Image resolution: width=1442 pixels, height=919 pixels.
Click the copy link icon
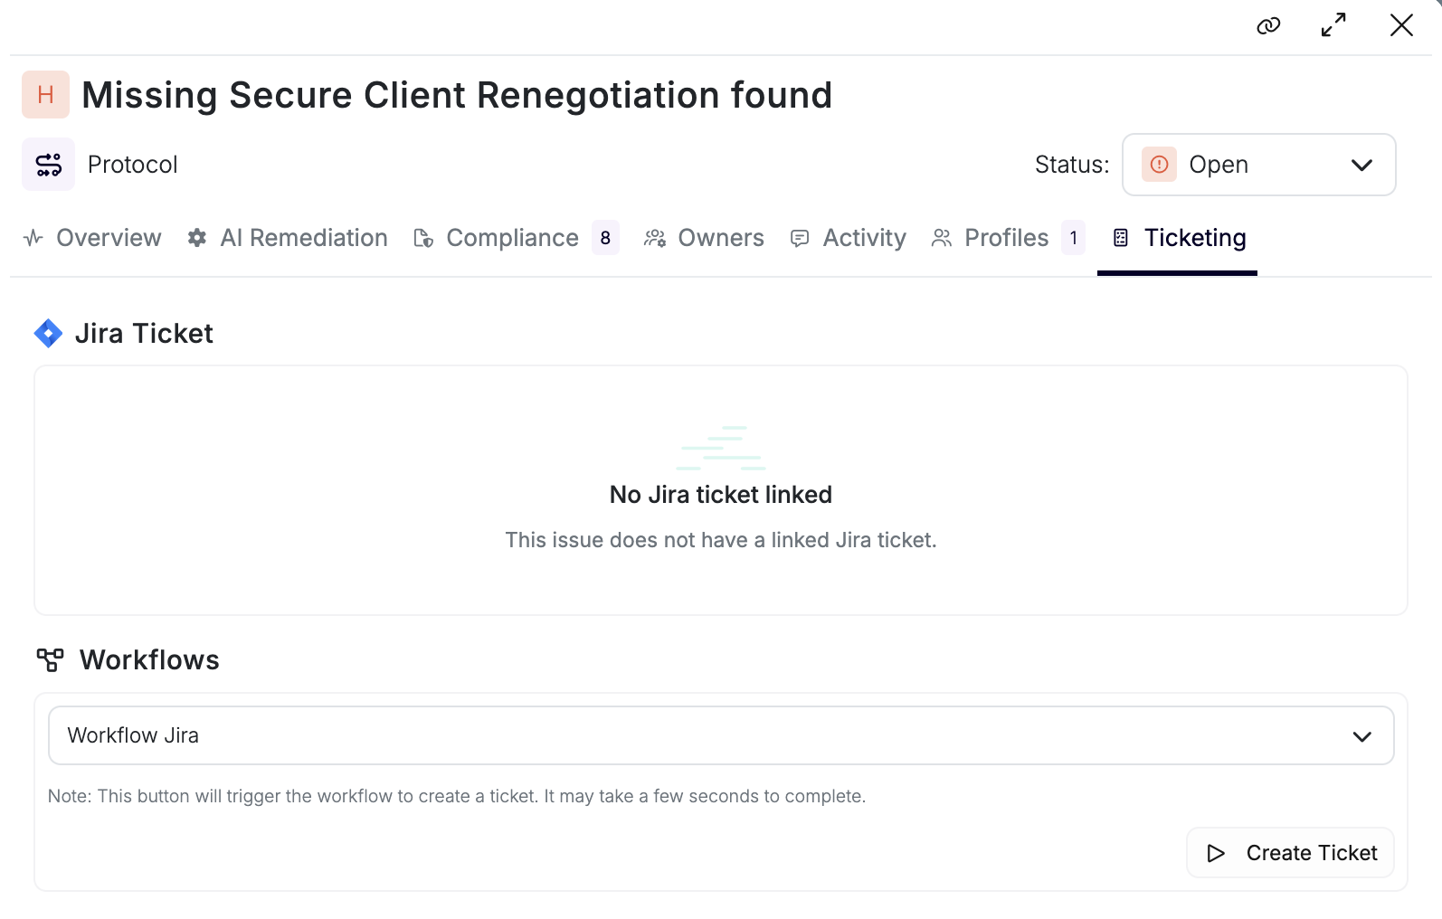(1268, 26)
